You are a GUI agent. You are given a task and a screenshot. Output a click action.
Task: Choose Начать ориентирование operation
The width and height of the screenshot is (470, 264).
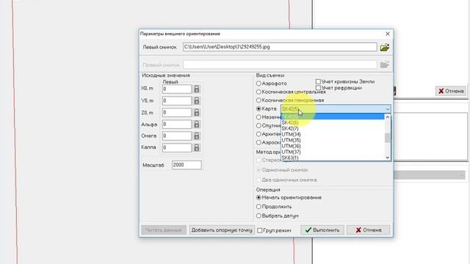pos(258,197)
